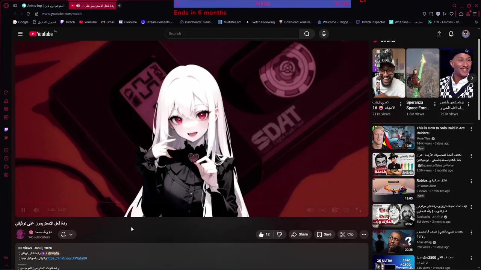Start voice search with microphone icon
The image size is (481, 270).
point(324,34)
